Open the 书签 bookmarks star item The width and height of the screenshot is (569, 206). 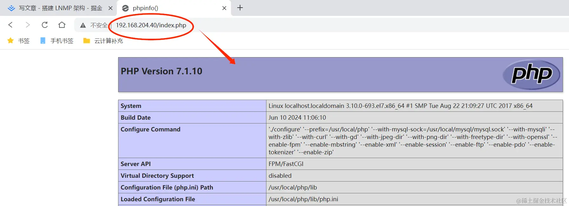(18, 41)
